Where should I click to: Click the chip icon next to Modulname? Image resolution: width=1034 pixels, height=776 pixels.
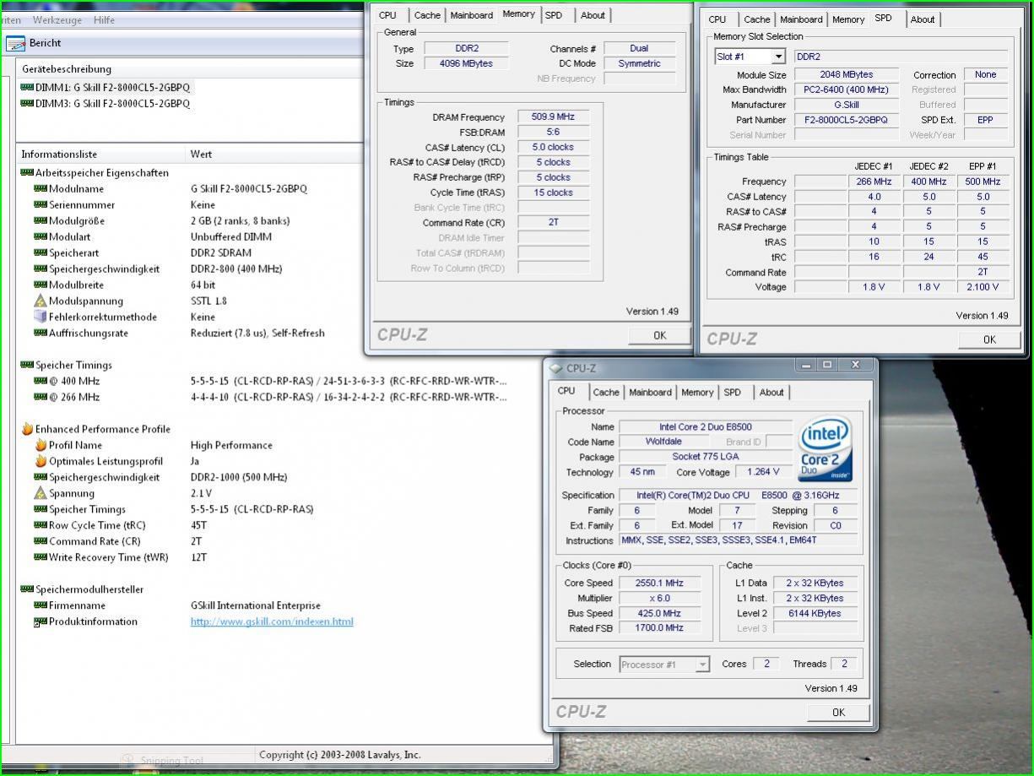[41, 189]
